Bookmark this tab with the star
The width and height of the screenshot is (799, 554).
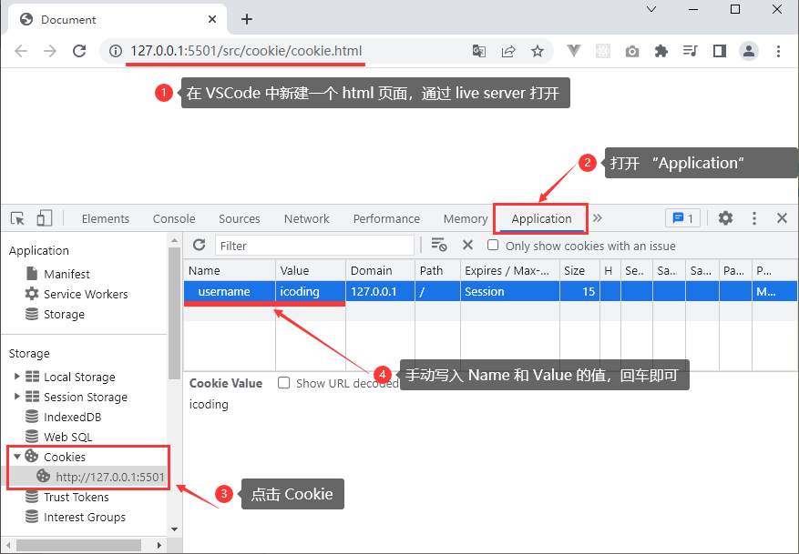tap(538, 51)
